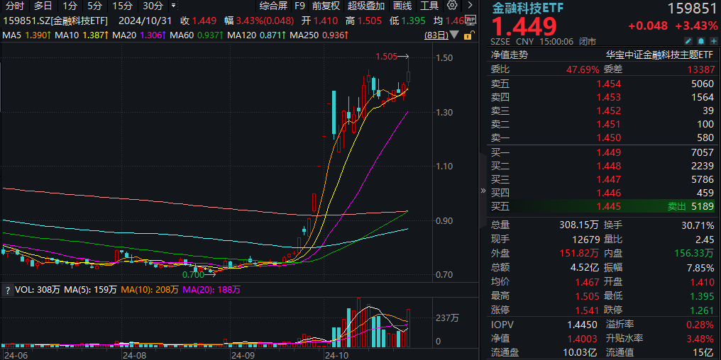The width and height of the screenshot is (721, 360).
Task: Switch to 分时 intraday view
Action: (x=15, y=6)
